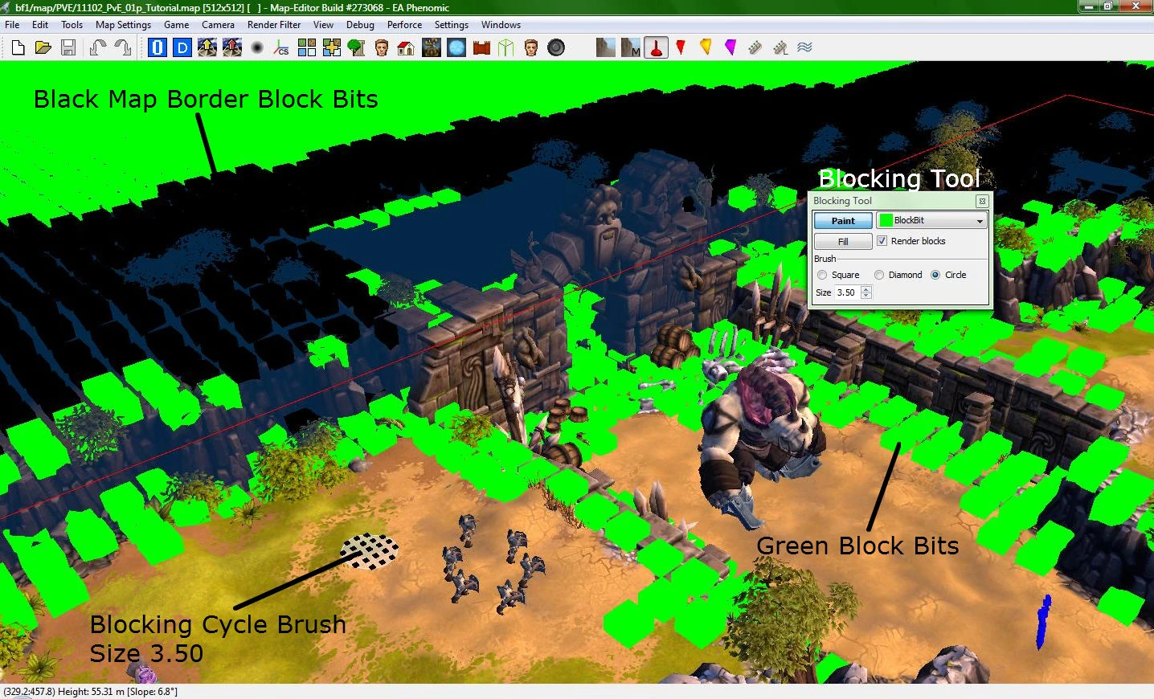Open the File menu

pos(12,25)
